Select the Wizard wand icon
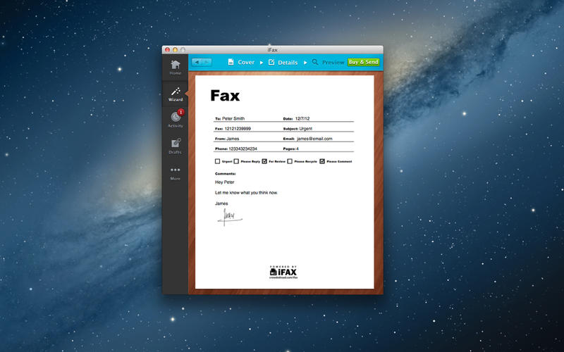Viewport: 564px width, 352px height. click(176, 92)
